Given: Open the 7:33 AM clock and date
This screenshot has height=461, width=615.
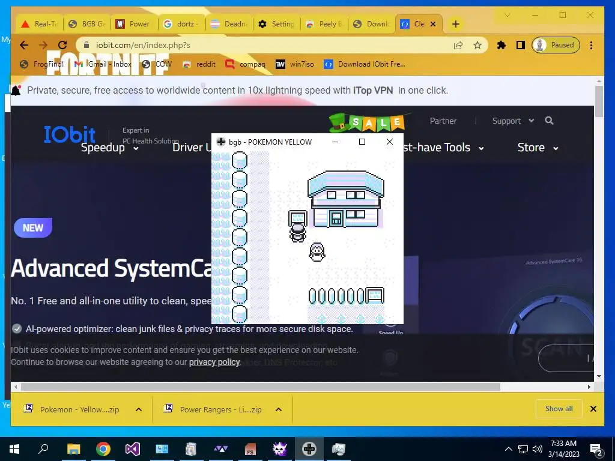Looking at the screenshot, I should pyautogui.click(x=563, y=449).
